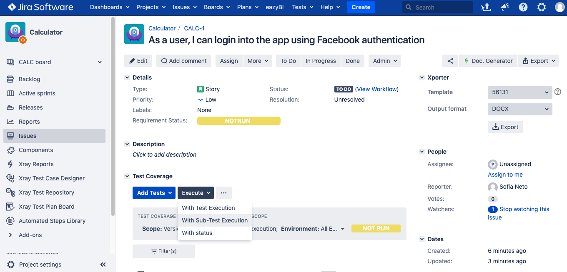
Task: Click Add comment button
Action: [x=184, y=61]
